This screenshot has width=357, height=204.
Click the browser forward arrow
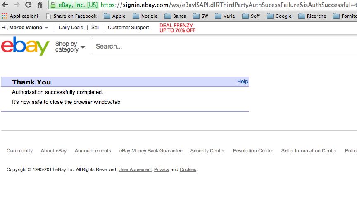tap(17, 5)
